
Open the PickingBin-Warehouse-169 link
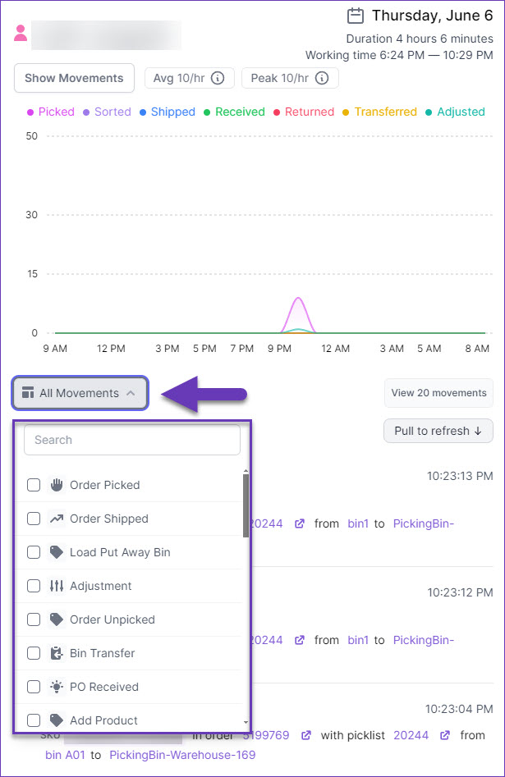coord(182,754)
